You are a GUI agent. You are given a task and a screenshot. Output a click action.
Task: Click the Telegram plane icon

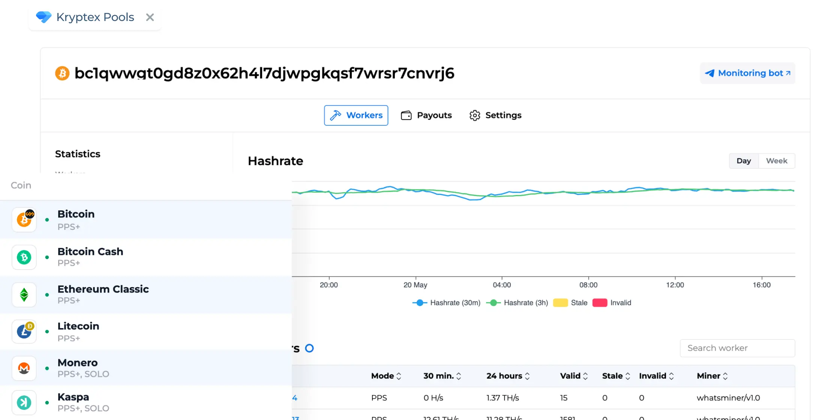709,73
